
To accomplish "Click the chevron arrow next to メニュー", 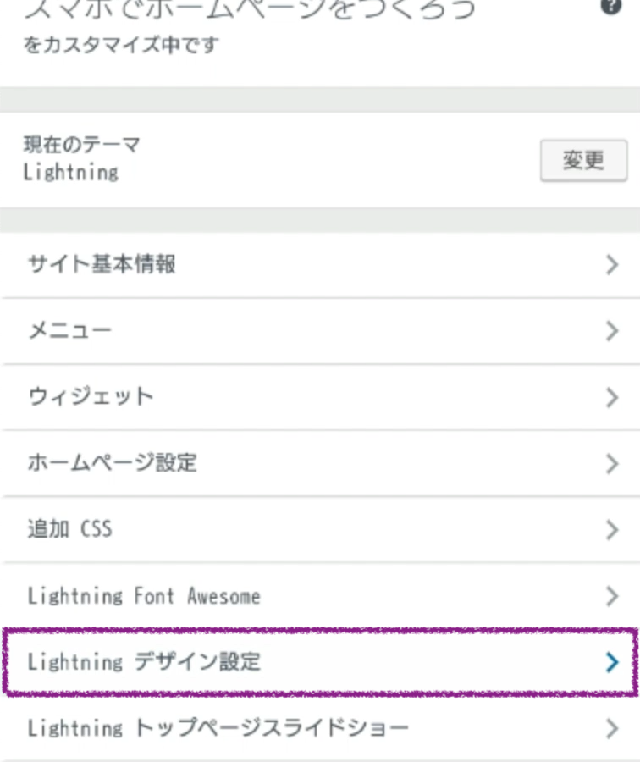I will tap(613, 331).
